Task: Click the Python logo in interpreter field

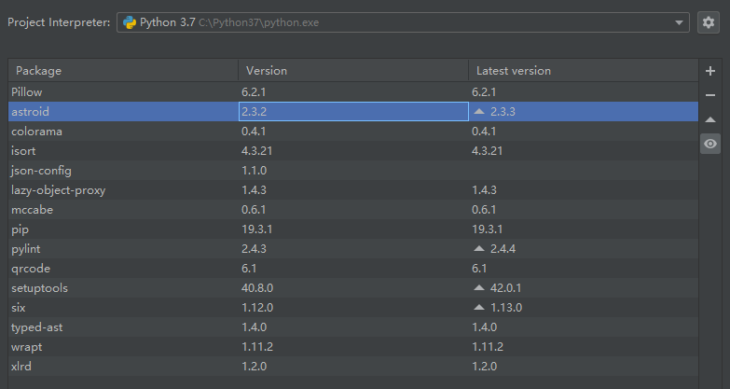Action: pyautogui.click(x=129, y=22)
